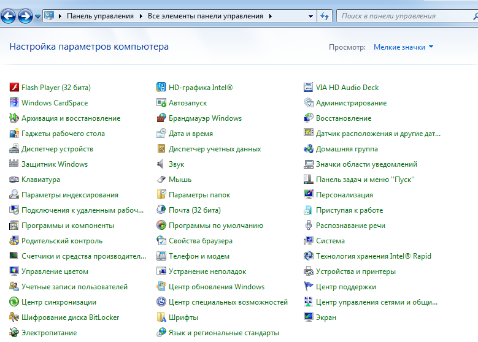This screenshot has width=478, height=342.
Task: Open the Датчик расположения и другие дат... link
Action: (378, 134)
